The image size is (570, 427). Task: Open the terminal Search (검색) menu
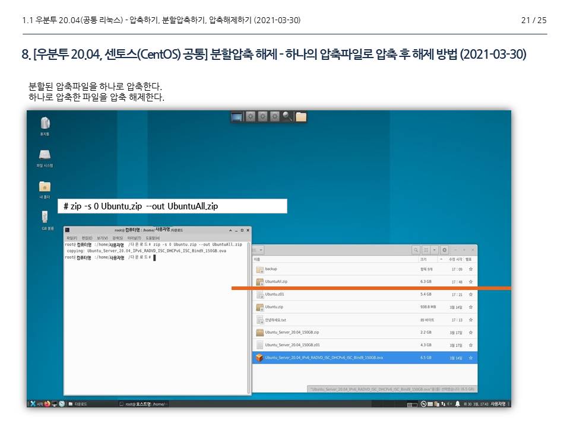coord(118,238)
